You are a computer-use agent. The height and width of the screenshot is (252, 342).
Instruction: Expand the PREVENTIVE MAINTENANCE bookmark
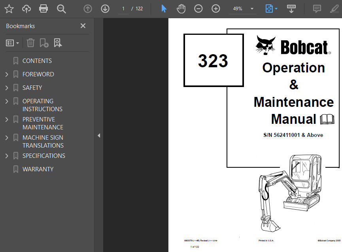[x=7, y=119]
